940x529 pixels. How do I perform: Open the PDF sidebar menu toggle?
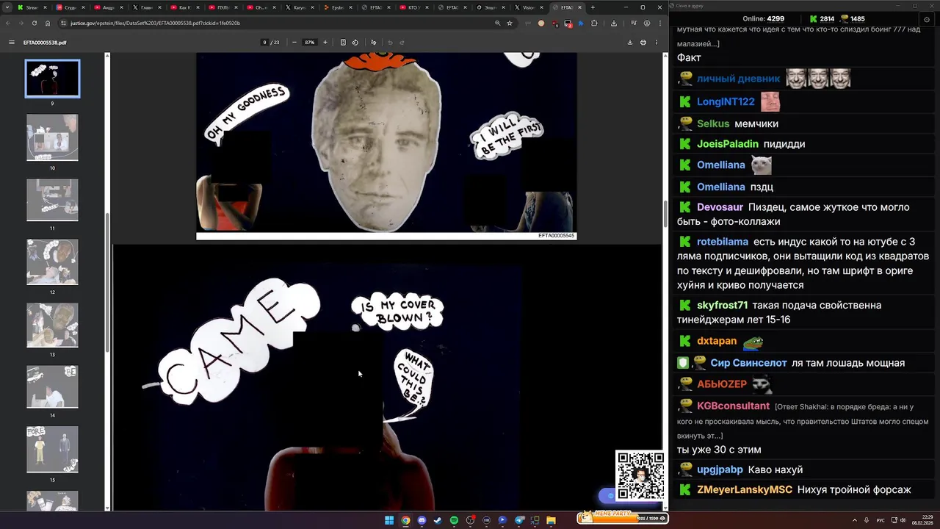coord(11,43)
